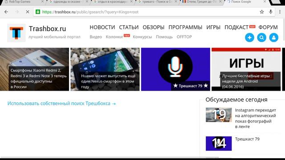Open the Трешкаст 79 podcast banner

175,69
